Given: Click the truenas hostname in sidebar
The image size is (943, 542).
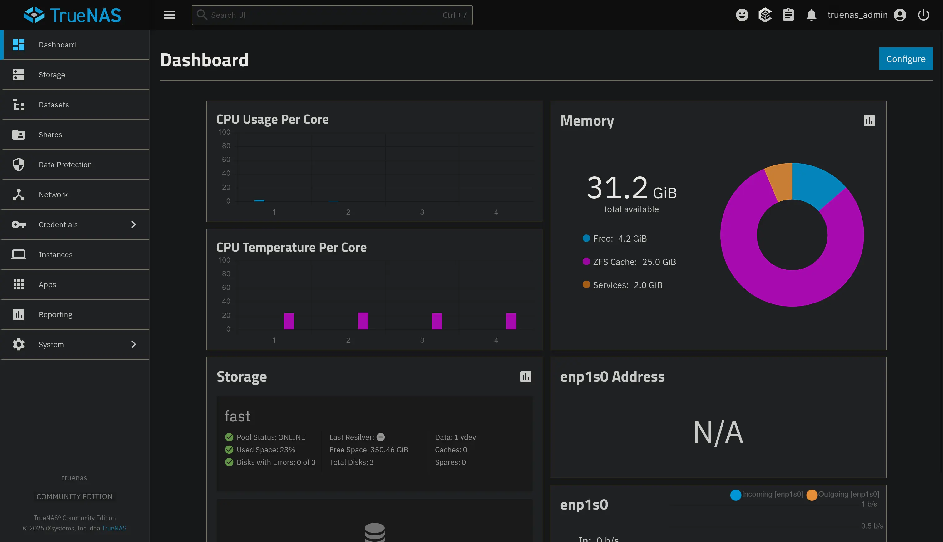Looking at the screenshot, I should pyautogui.click(x=74, y=478).
